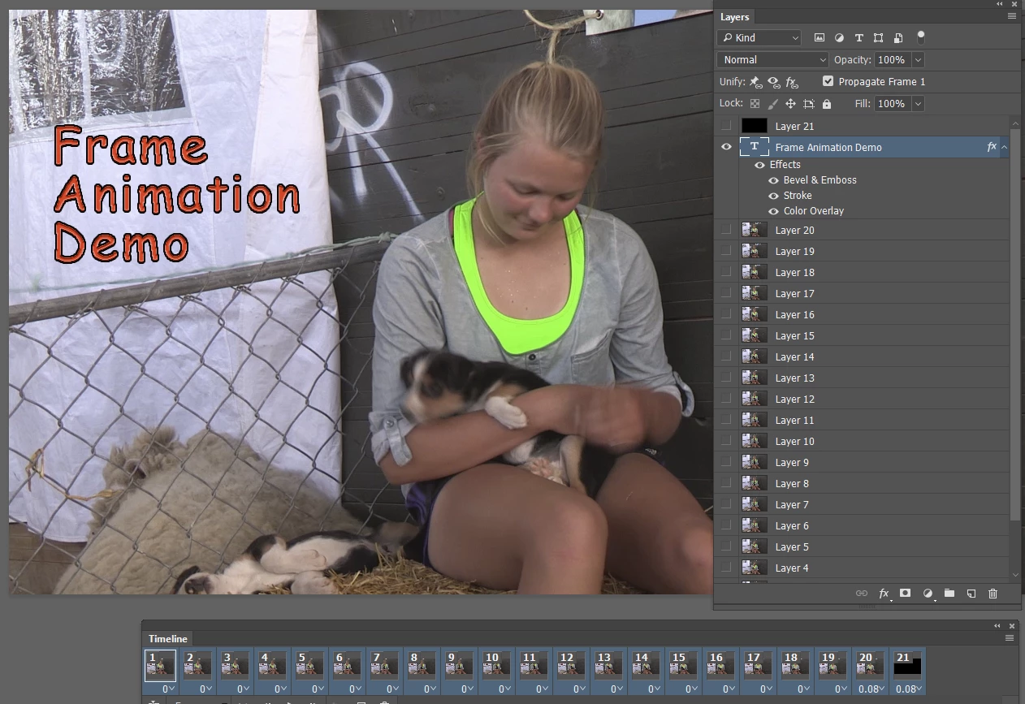Open the Fill slider dropdown arrow
This screenshot has width=1025, height=704.
pos(918,104)
